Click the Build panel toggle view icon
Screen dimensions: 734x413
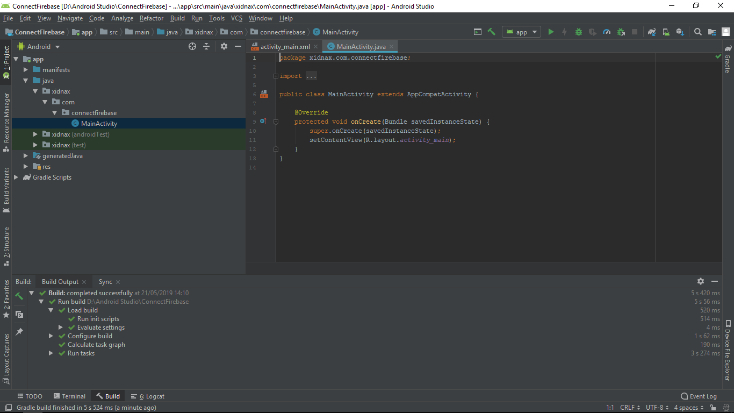click(x=19, y=314)
